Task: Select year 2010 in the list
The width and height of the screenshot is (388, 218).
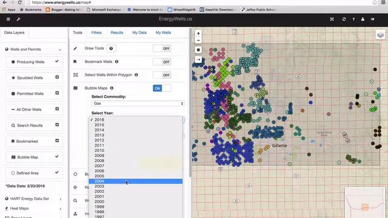Action: [136, 150]
